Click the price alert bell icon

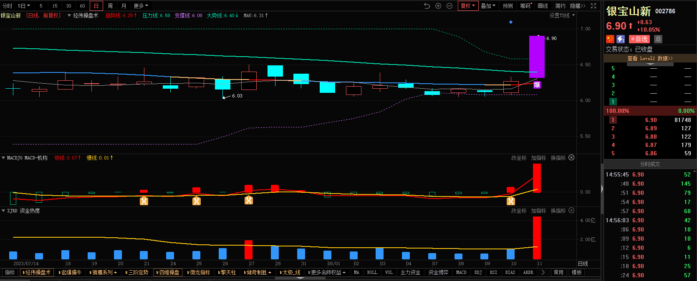658,39
